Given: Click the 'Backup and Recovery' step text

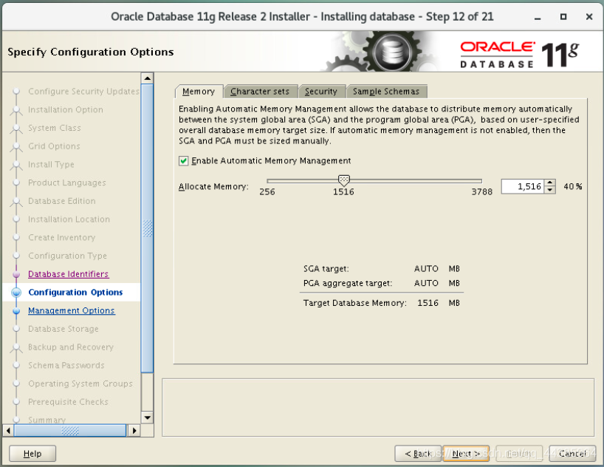Looking at the screenshot, I should coord(71,347).
